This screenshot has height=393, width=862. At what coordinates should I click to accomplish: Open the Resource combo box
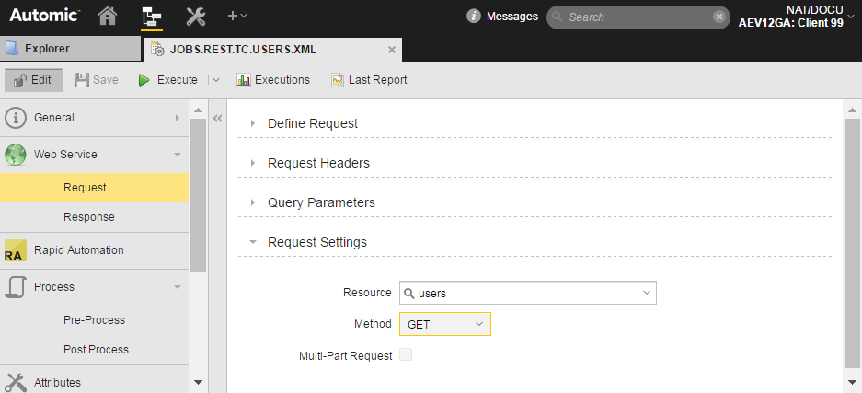point(528,293)
